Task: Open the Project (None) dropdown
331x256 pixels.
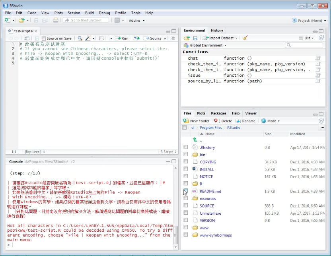Action: tap(309, 20)
